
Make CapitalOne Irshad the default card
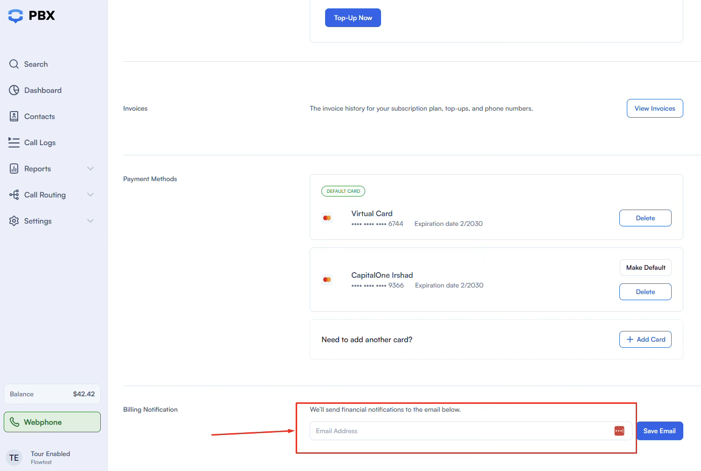coord(645,267)
